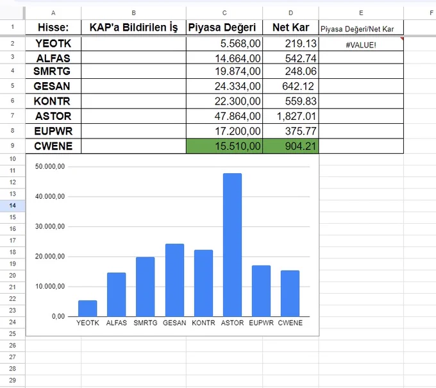Click the GESAN cell
This screenshot has height=388, width=436.
(x=53, y=86)
